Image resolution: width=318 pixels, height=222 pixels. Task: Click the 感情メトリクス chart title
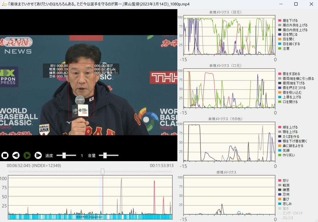pos(226,172)
